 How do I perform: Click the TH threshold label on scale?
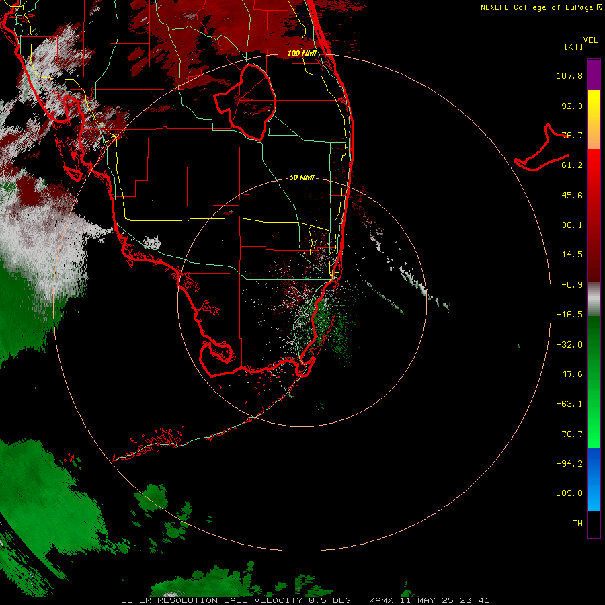pos(577,524)
